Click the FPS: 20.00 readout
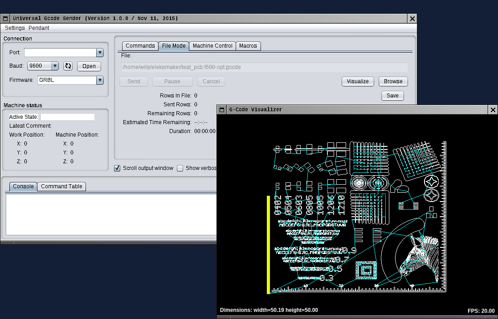The image size is (498, 319). point(481,311)
